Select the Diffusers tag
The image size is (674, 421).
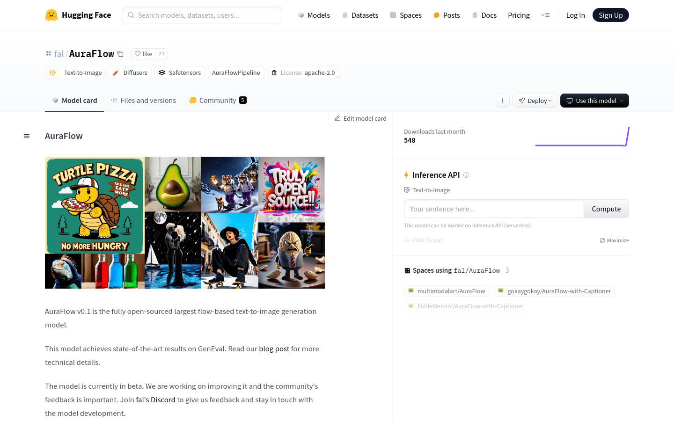[x=130, y=73]
